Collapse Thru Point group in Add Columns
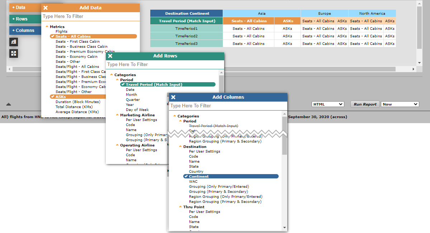The height and width of the screenshot is (233, 430). (x=180, y=207)
